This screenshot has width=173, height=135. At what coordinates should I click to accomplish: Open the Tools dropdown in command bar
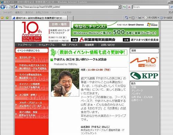166,18
